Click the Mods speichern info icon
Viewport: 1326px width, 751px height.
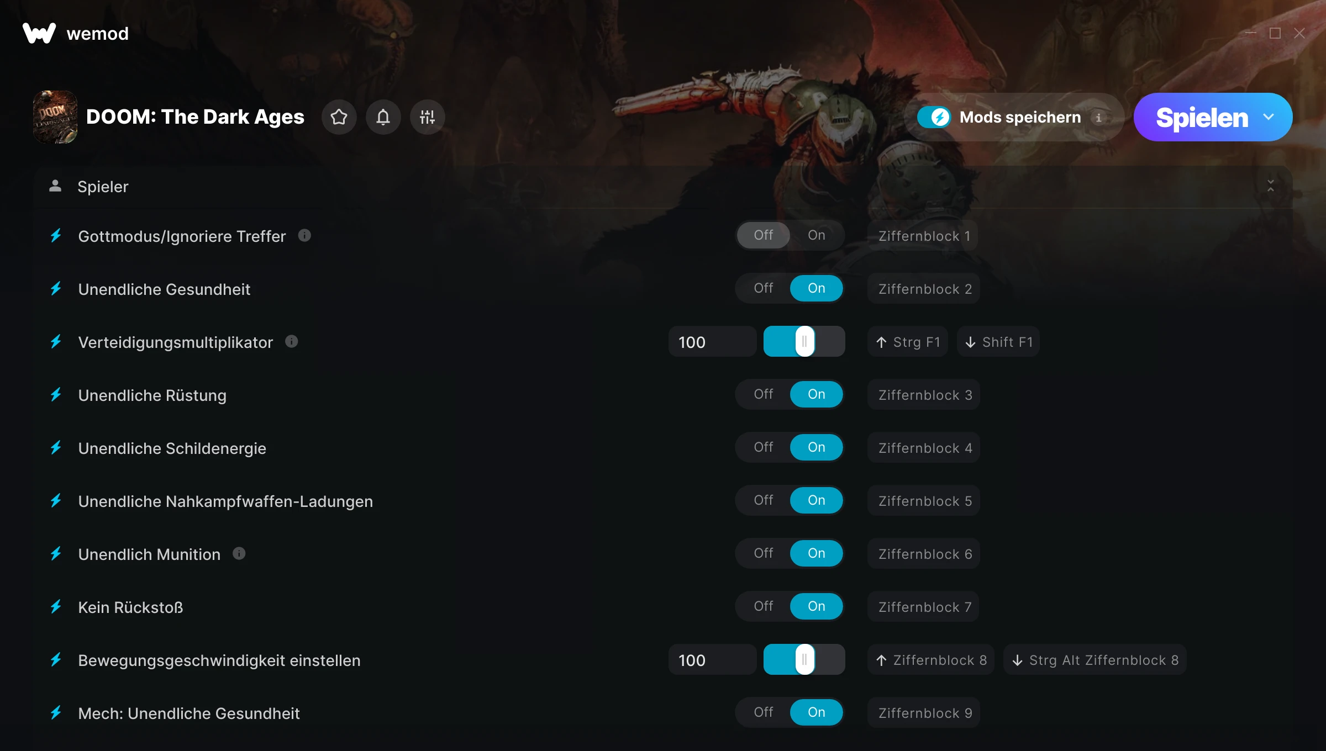[1098, 117]
